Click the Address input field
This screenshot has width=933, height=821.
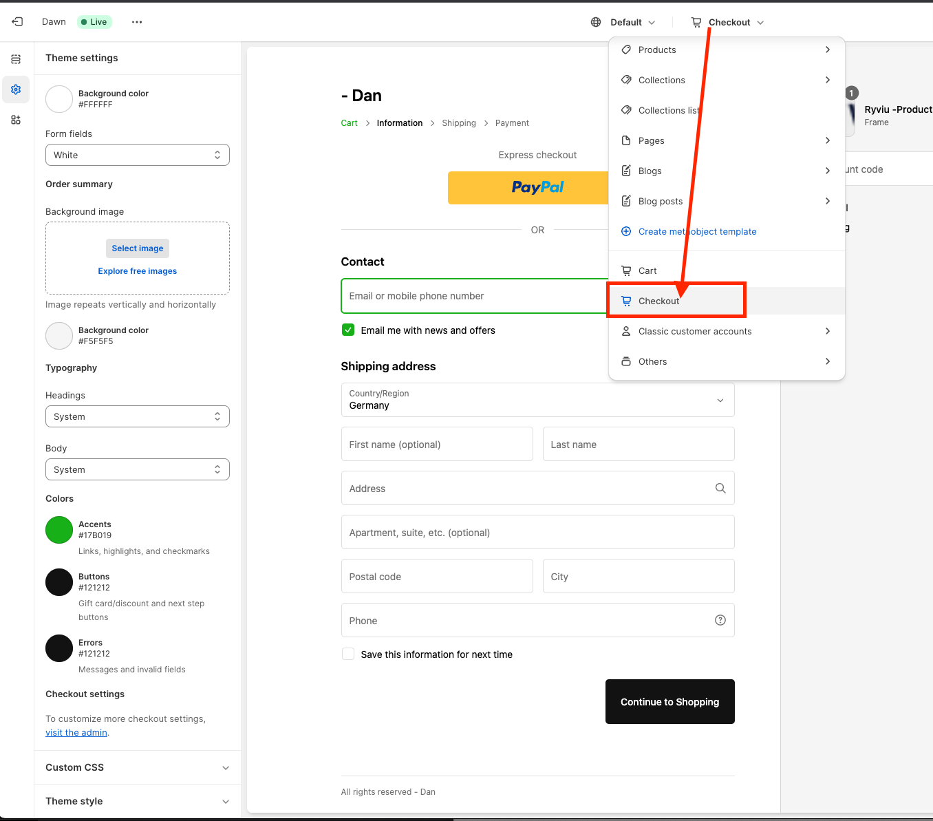click(x=538, y=488)
